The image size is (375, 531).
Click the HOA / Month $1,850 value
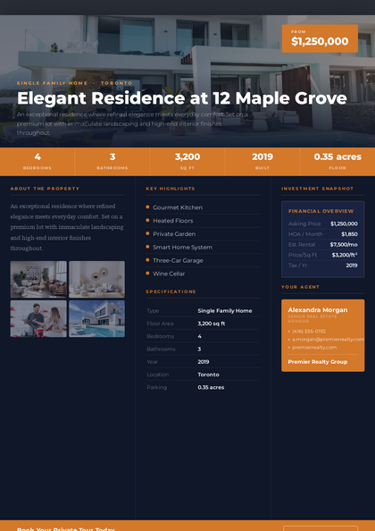pyautogui.click(x=349, y=234)
